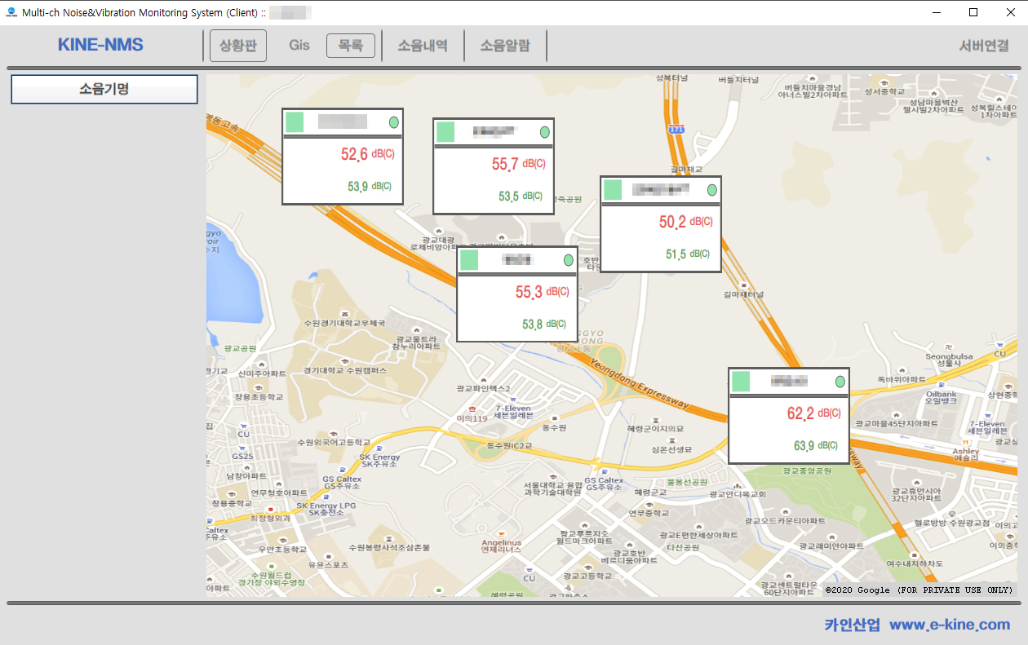Click the 소음기명 header button

(x=104, y=90)
